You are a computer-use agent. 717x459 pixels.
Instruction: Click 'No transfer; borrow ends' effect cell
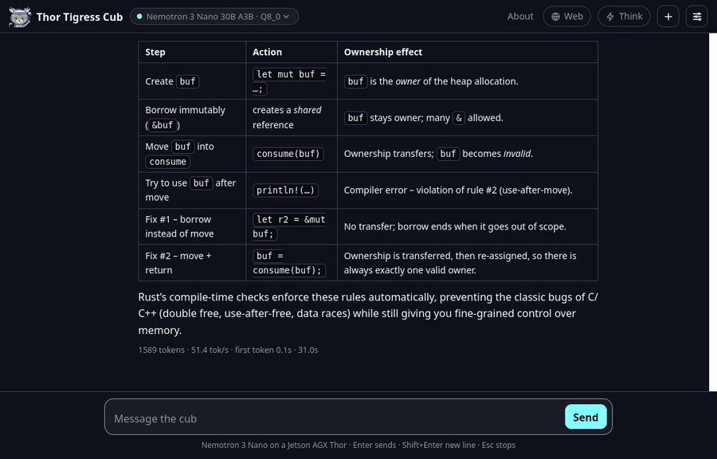(x=468, y=226)
